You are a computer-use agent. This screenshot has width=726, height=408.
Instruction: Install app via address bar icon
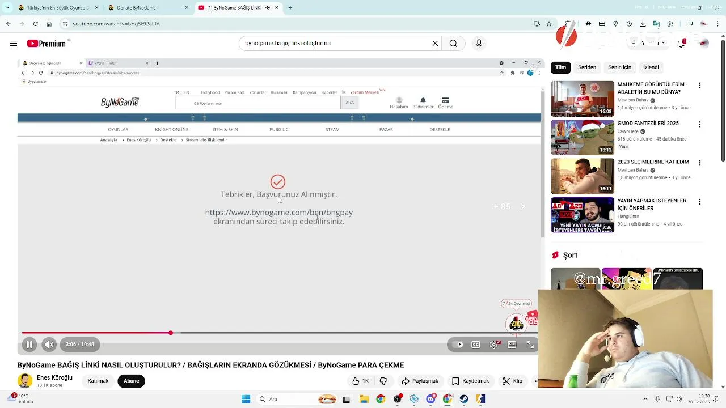coord(537,24)
